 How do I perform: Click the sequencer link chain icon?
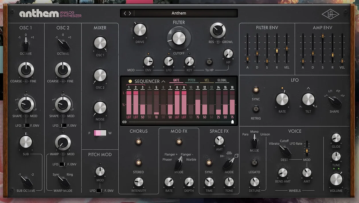tap(124, 122)
